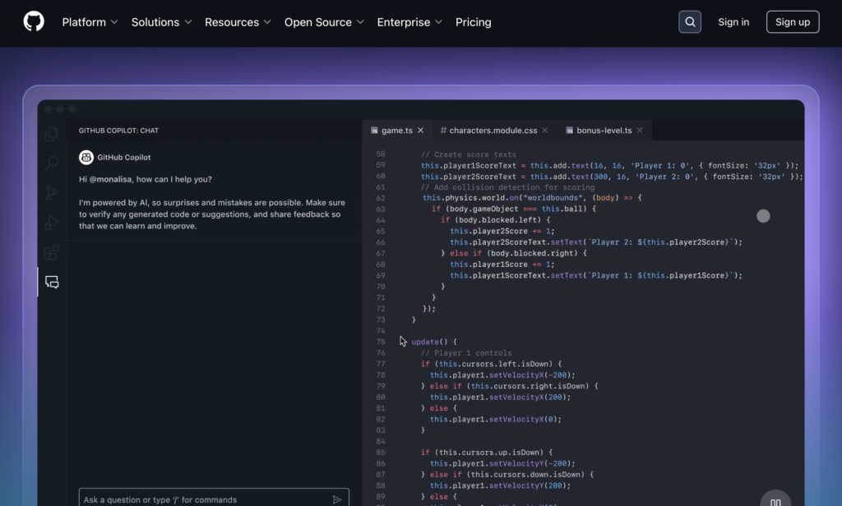This screenshot has height=506, width=842.
Task: Close the game.ts editor tab
Action: point(420,131)
